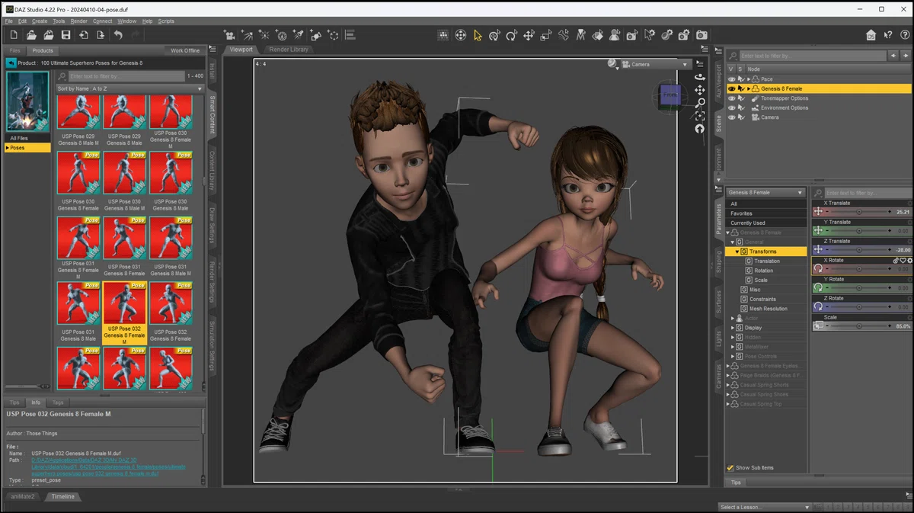Image resolution: width=914 pixels, height=513 pixels.
Task: Click the viewport reset camera icon
Action: click(x=699, y=129)
